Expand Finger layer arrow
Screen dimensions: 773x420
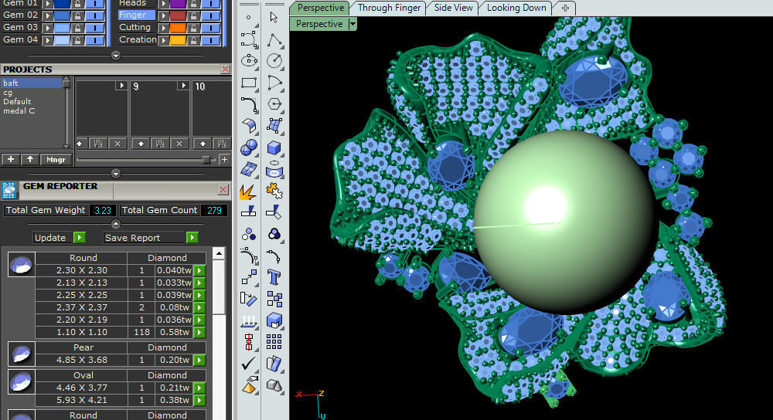(164, 15)
